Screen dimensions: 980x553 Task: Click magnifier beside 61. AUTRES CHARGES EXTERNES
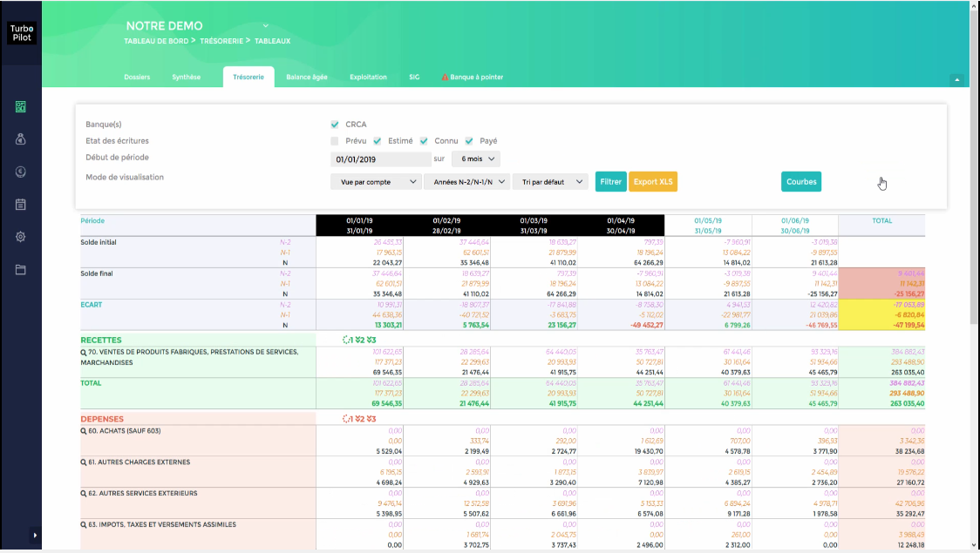click(x=83, y=462)
